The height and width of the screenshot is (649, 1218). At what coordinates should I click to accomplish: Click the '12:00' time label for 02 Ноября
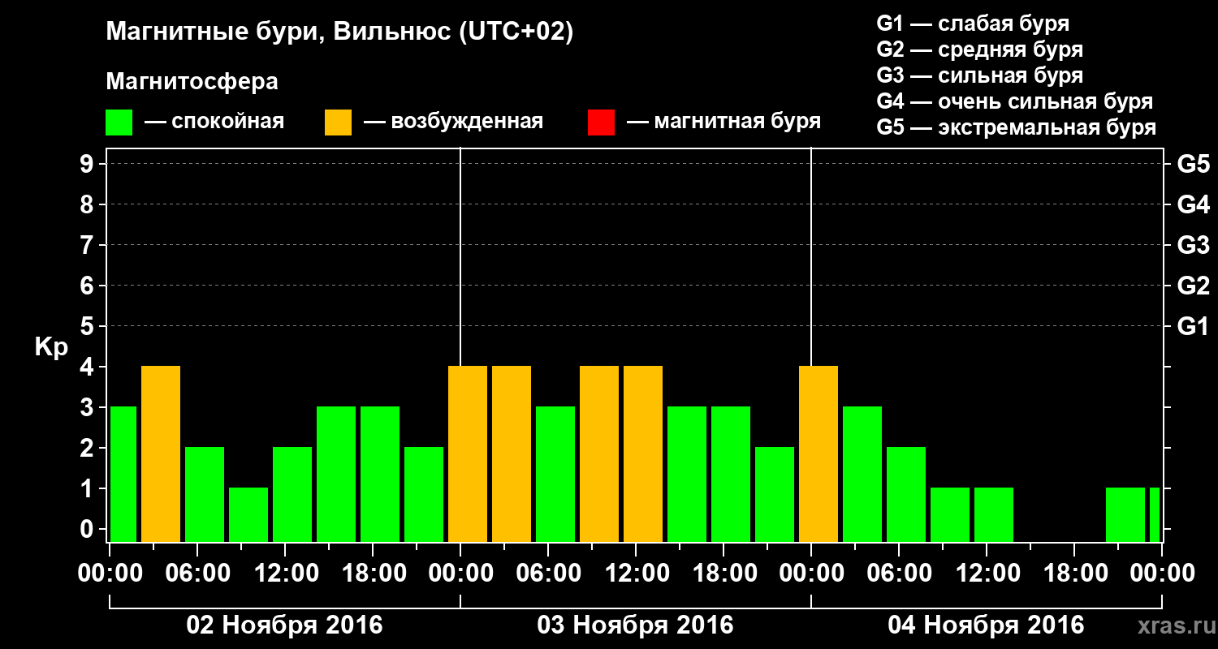285,574
